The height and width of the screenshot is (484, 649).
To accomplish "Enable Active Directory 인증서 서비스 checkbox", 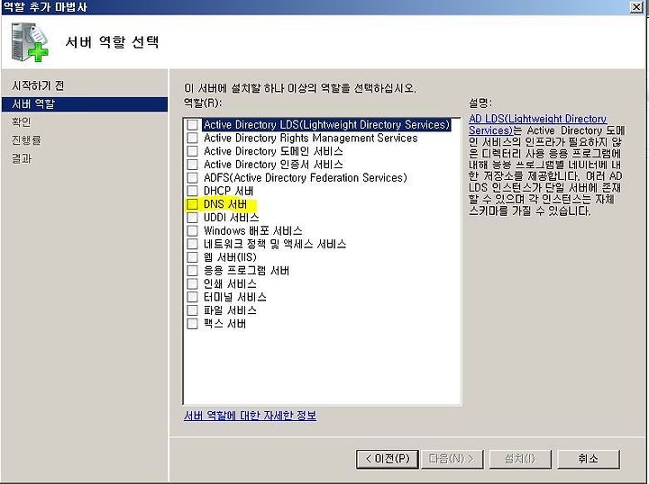I will (x=193, y=165).
